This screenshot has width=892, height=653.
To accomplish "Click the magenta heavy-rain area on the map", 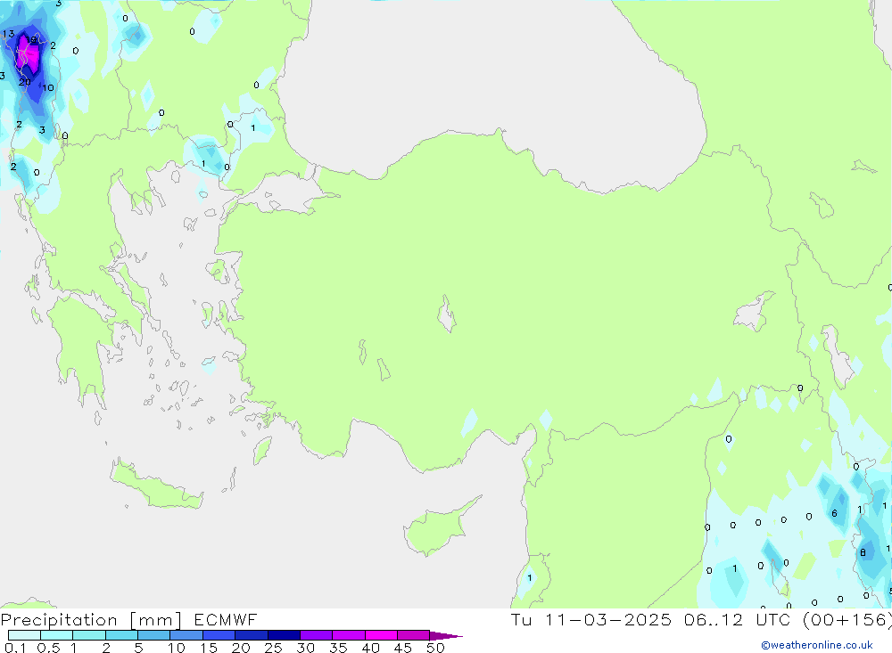I will (29, 56).
